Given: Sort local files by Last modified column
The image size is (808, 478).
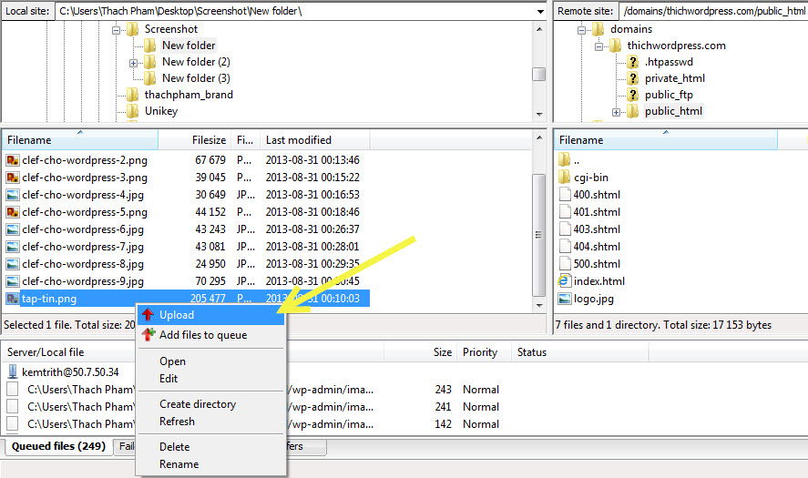Looking at the screenshot, I should coord(298,140).
